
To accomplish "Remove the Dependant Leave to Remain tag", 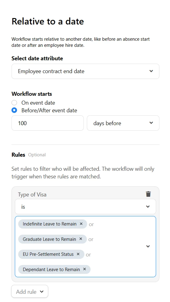I will tap(85, 269).
